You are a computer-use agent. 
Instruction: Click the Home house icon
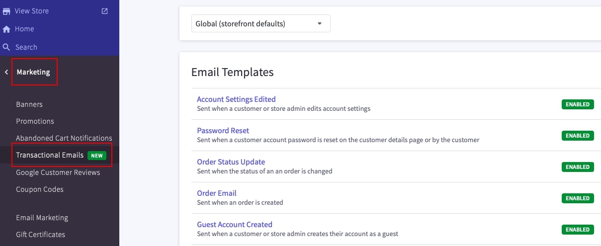(x=7, y=29)
